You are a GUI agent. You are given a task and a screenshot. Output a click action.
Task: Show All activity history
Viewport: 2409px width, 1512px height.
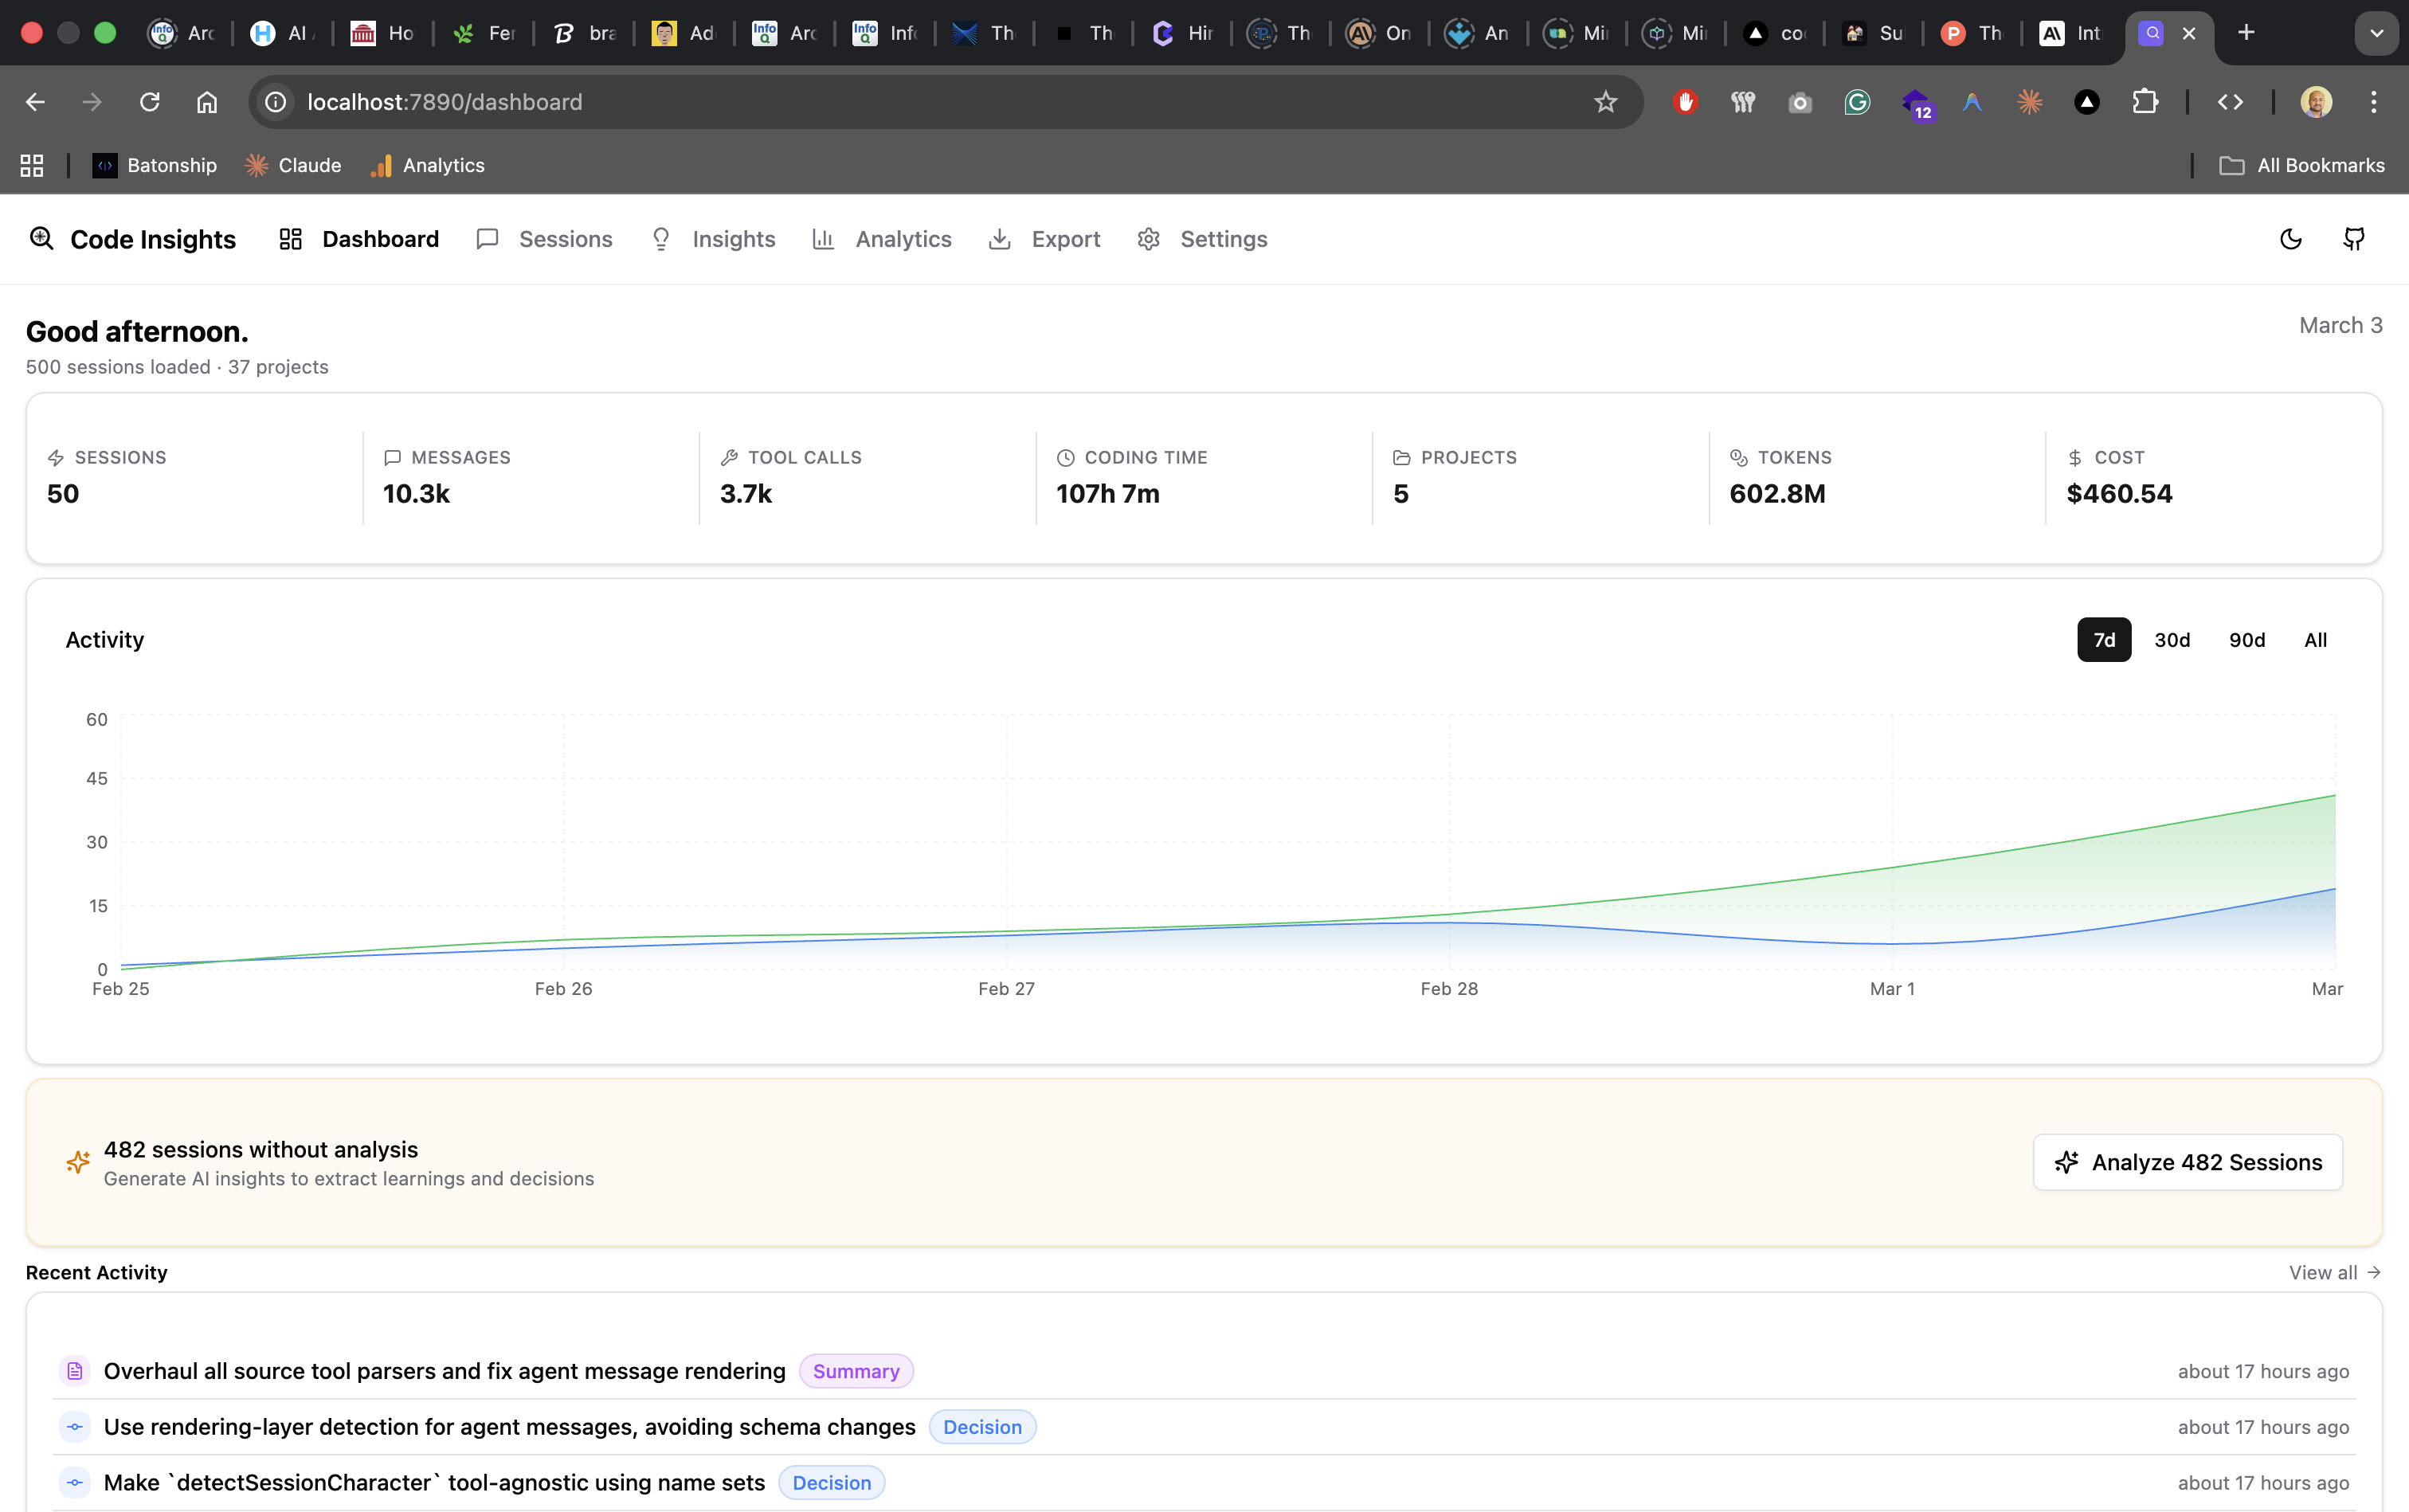pos(2314,639)
